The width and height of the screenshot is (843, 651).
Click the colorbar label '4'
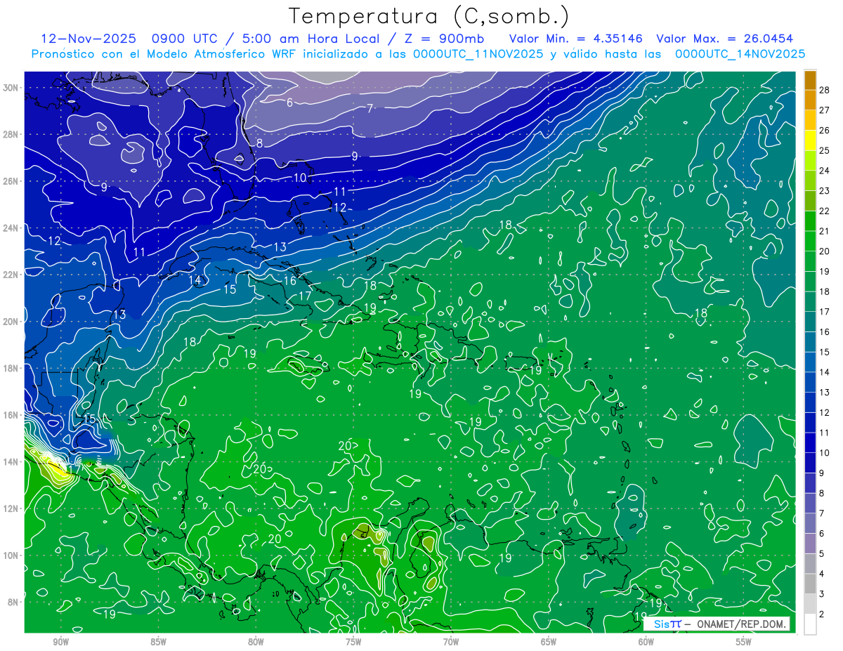pos(822,574)
